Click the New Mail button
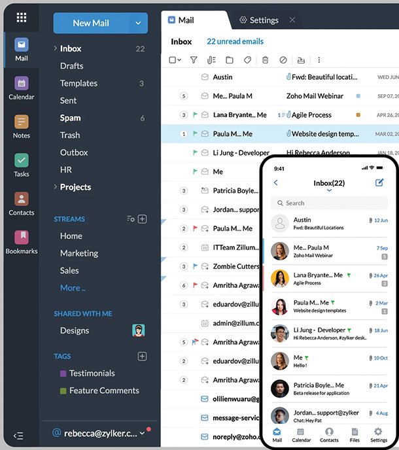The height and width of the screenshot is (450, 399). pos(91,23)
